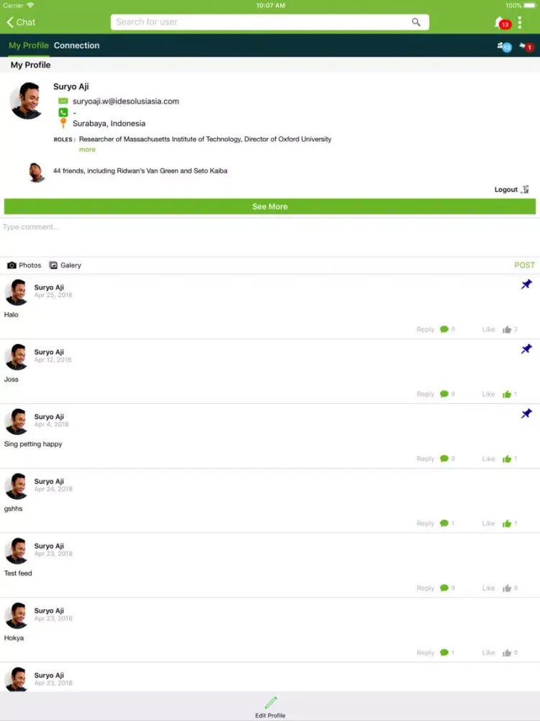
Task: Toggle pin on "Sing petting happy" post
Action: (x=526, y=414)
